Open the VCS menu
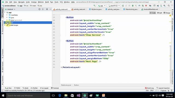The width and height of the screenshot is (175, 98). pos(61,2)
